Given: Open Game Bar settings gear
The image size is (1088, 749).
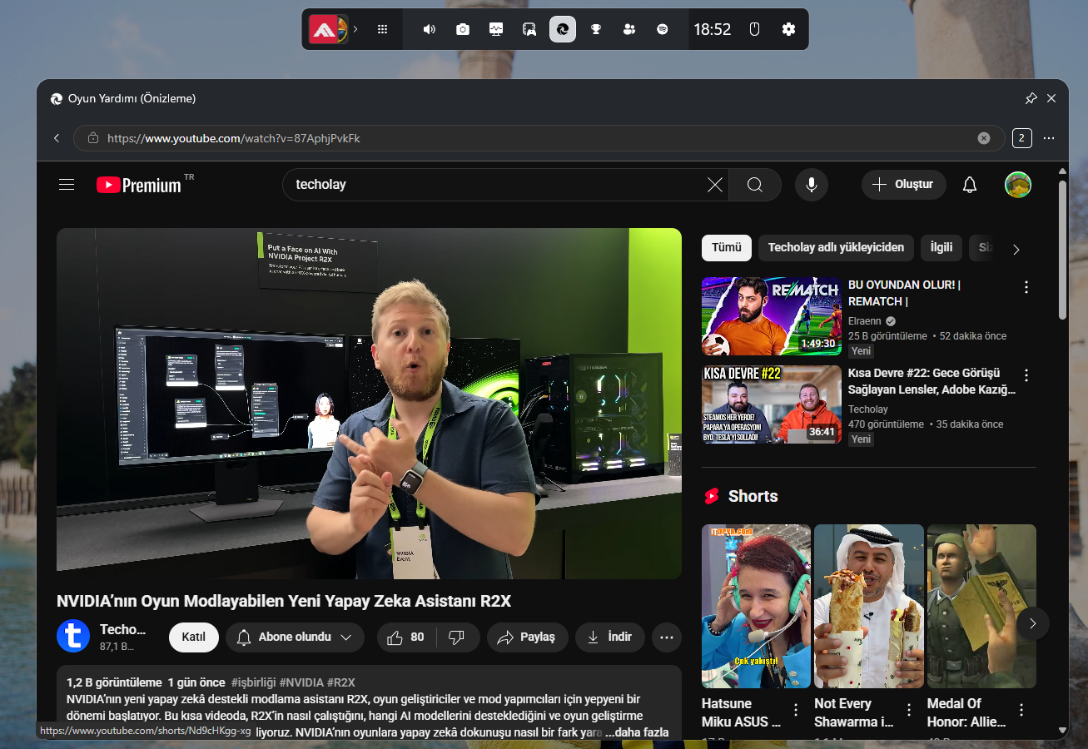Looking at the screenshot, I should [x=789, y=29].
